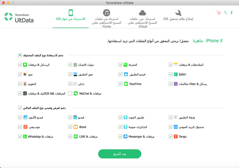Click the Safari compass icon
The width and height of the screenshot is (239, 168).
[176, 74]
